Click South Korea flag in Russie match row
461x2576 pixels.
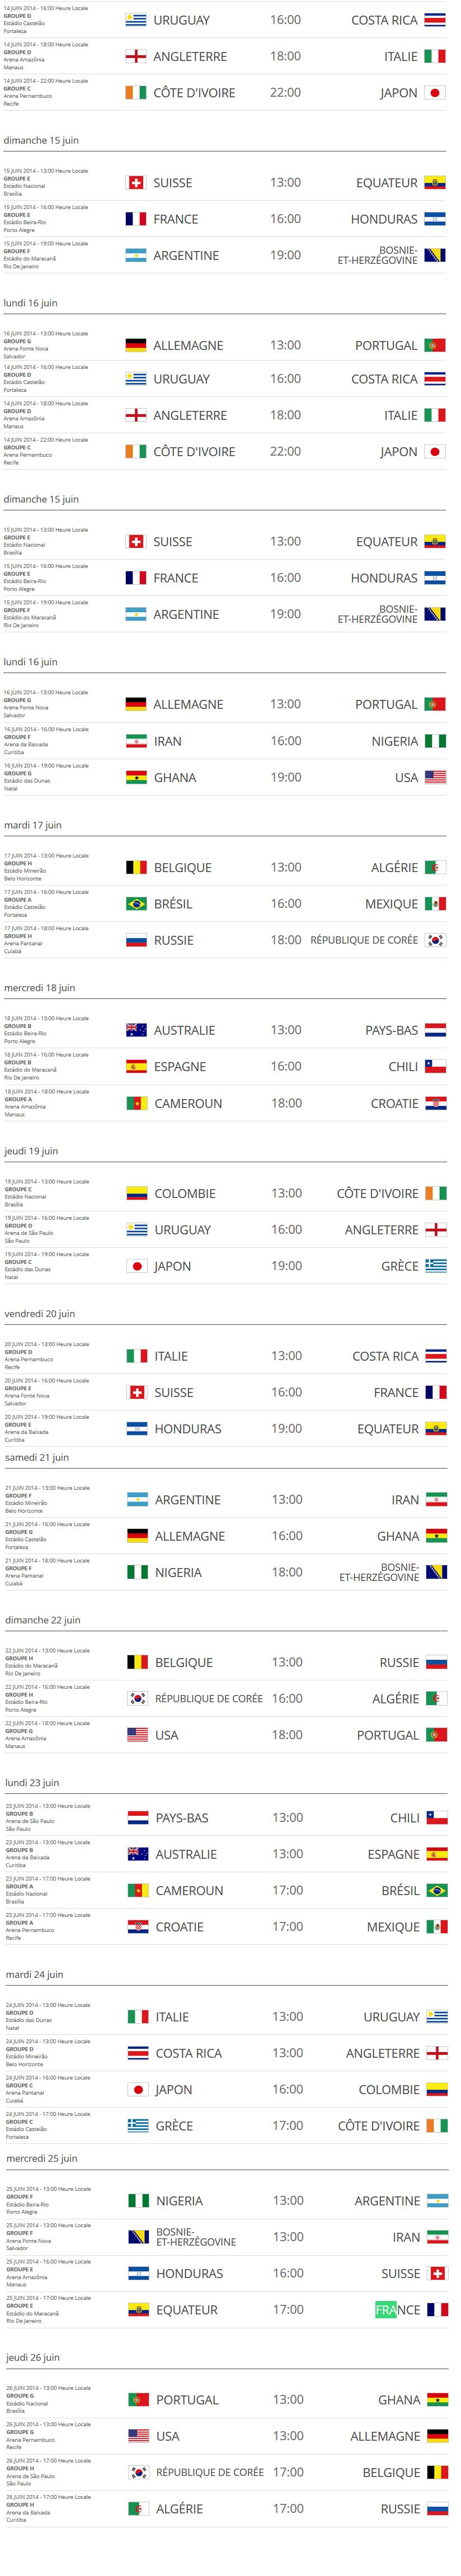pos(435,940)
